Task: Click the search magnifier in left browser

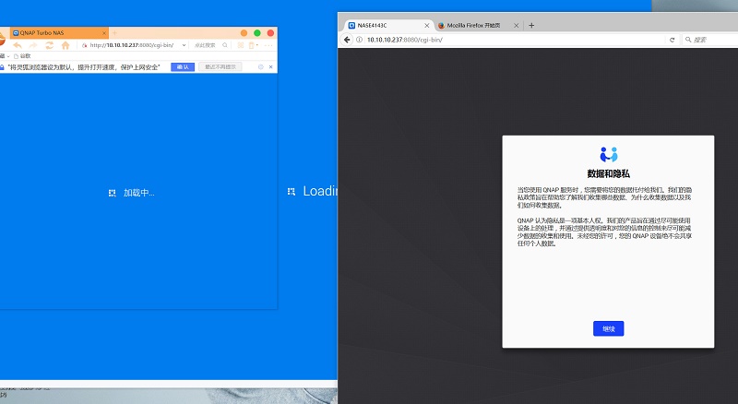Action: [225, 45]
